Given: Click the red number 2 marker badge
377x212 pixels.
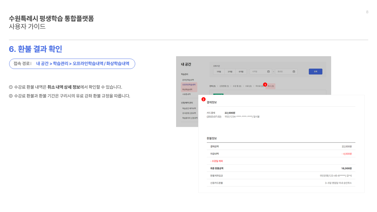Looking at the screenshot, I should (203, 100).
